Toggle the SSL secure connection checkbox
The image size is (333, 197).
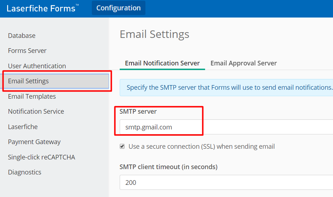point(122,146)
